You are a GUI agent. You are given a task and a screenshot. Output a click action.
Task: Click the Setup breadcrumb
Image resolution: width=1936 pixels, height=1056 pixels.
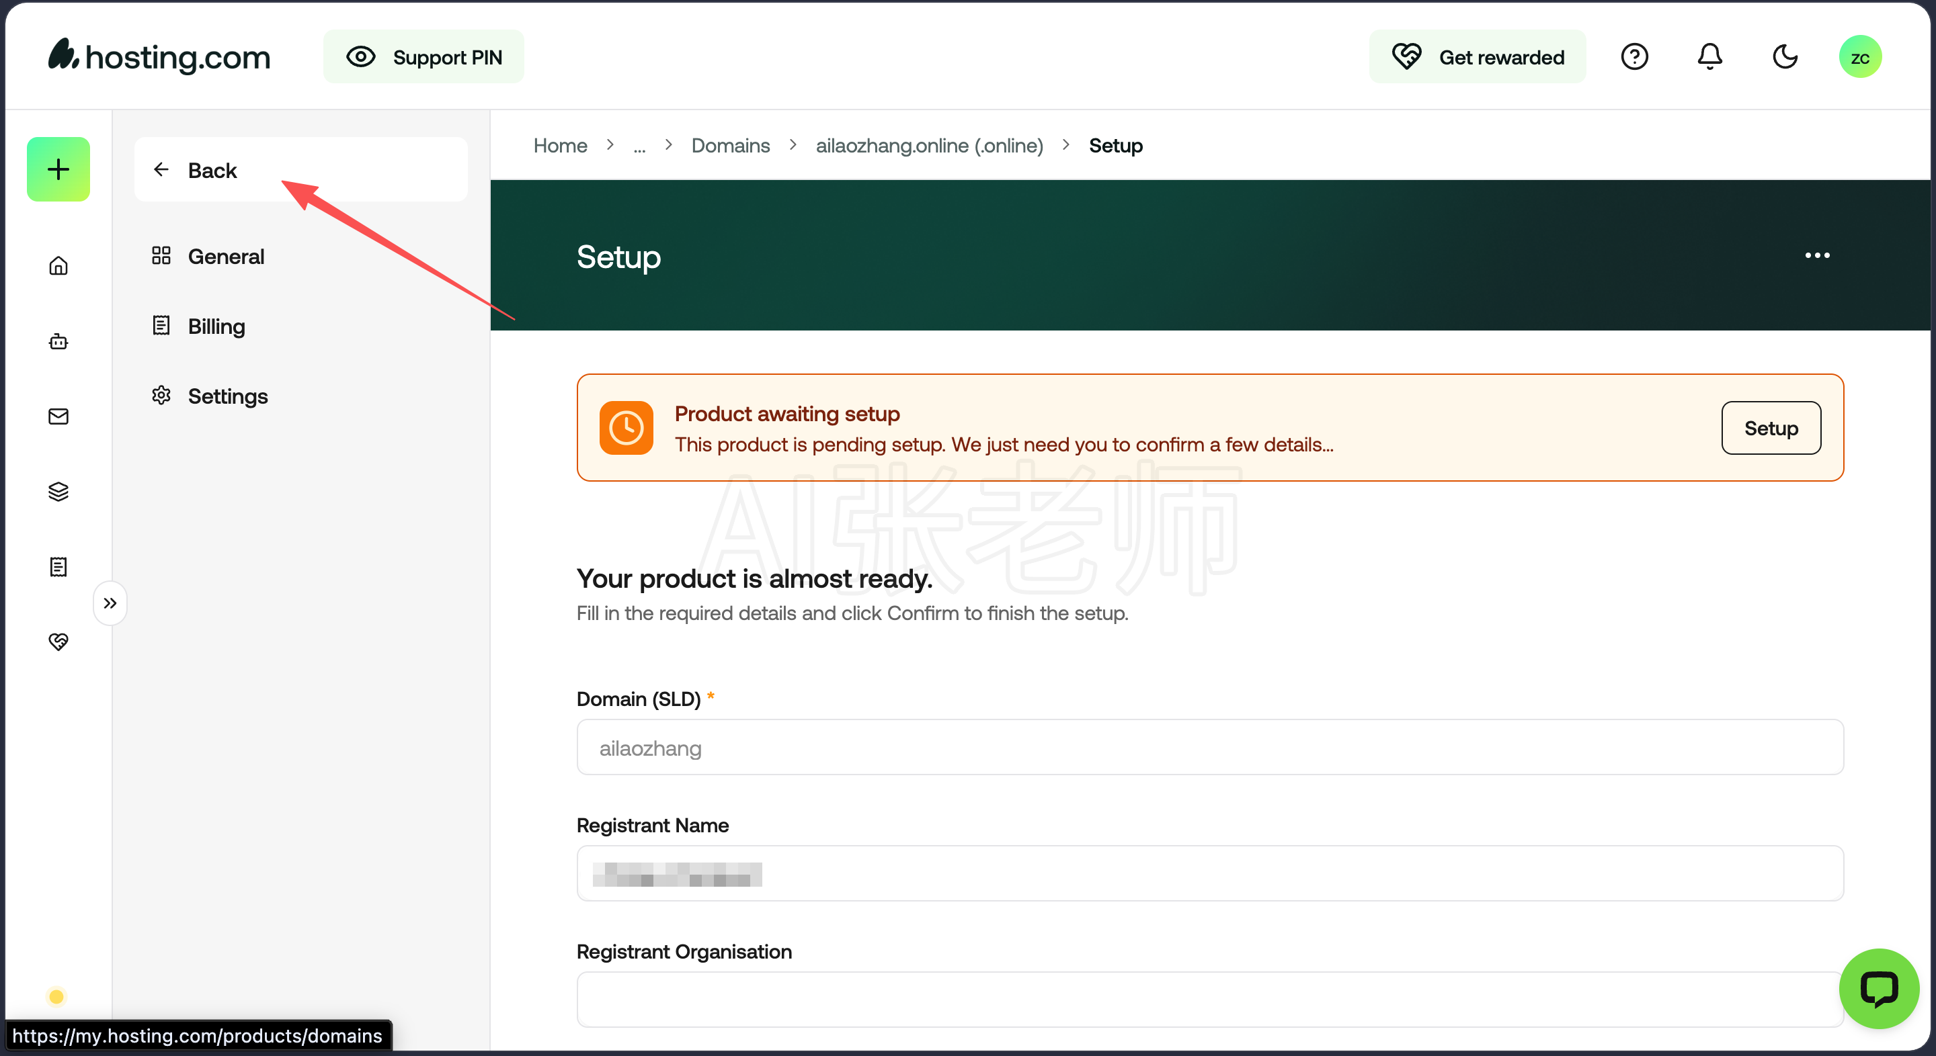1116,145
